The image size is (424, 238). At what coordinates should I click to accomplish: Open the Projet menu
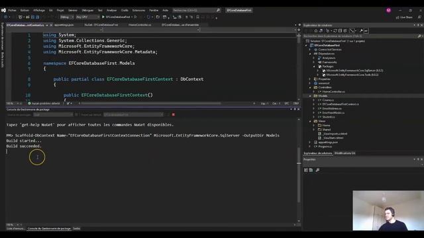coord(60,11)
